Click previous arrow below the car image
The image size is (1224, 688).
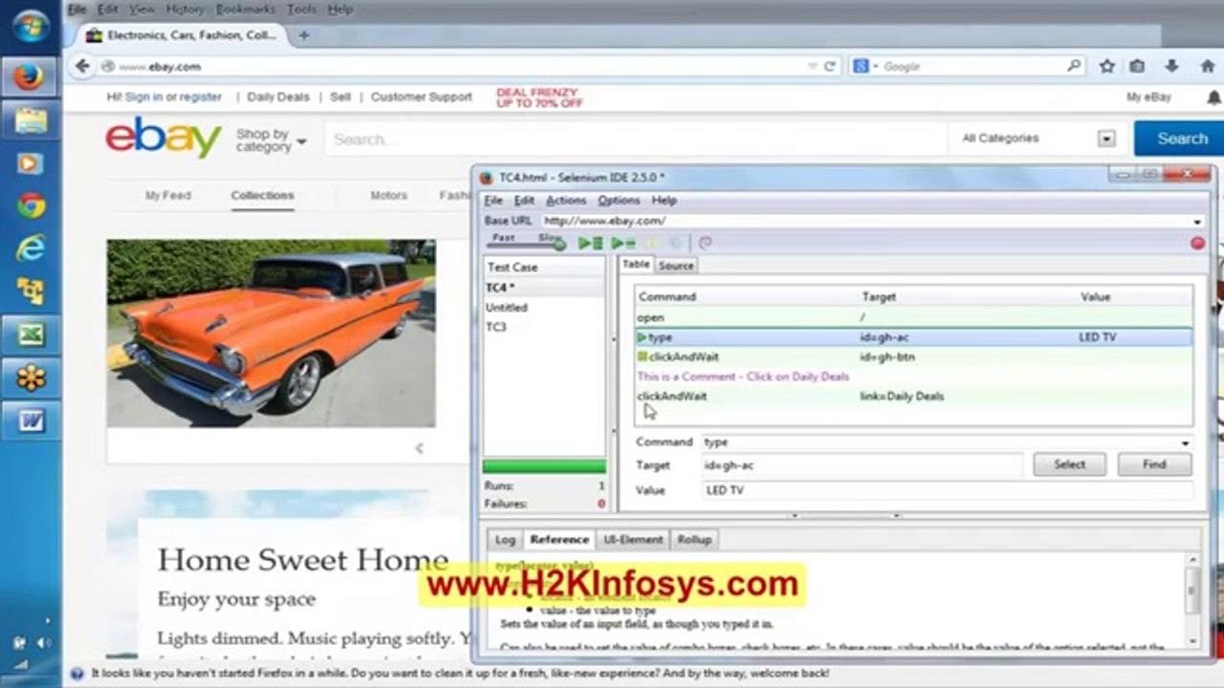pyautogui.click(x=419, y=448)
